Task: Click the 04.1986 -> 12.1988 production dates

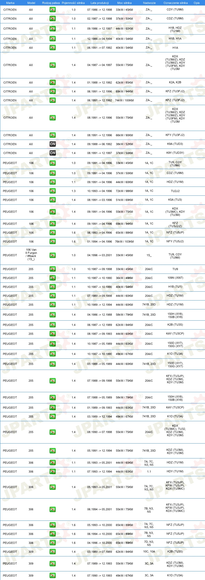Action: (x=100, y=315)
